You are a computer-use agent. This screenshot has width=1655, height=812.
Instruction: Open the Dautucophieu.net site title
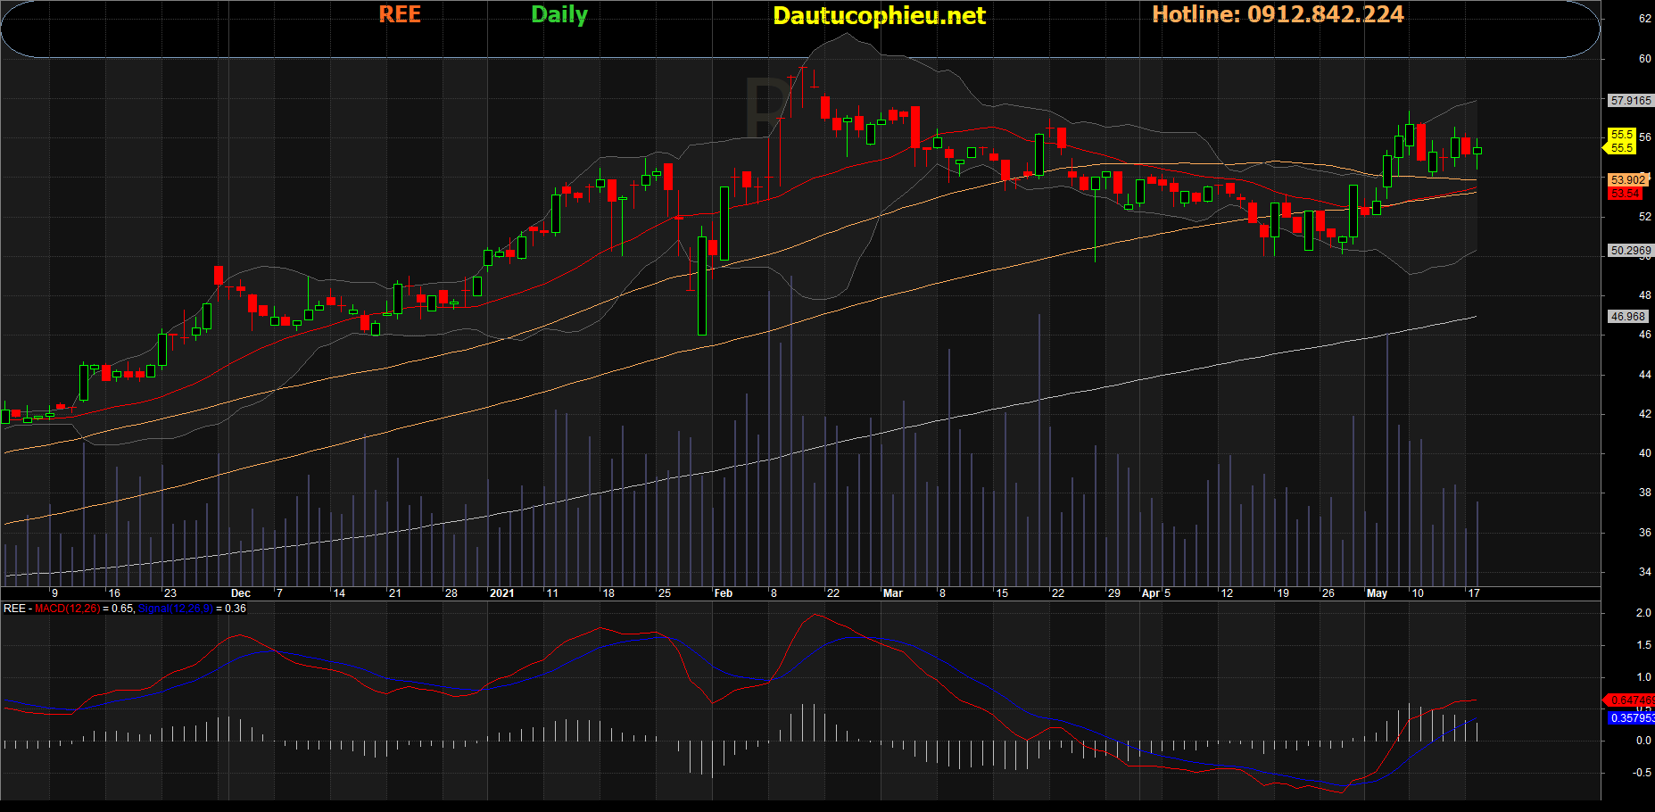point(879,16)
